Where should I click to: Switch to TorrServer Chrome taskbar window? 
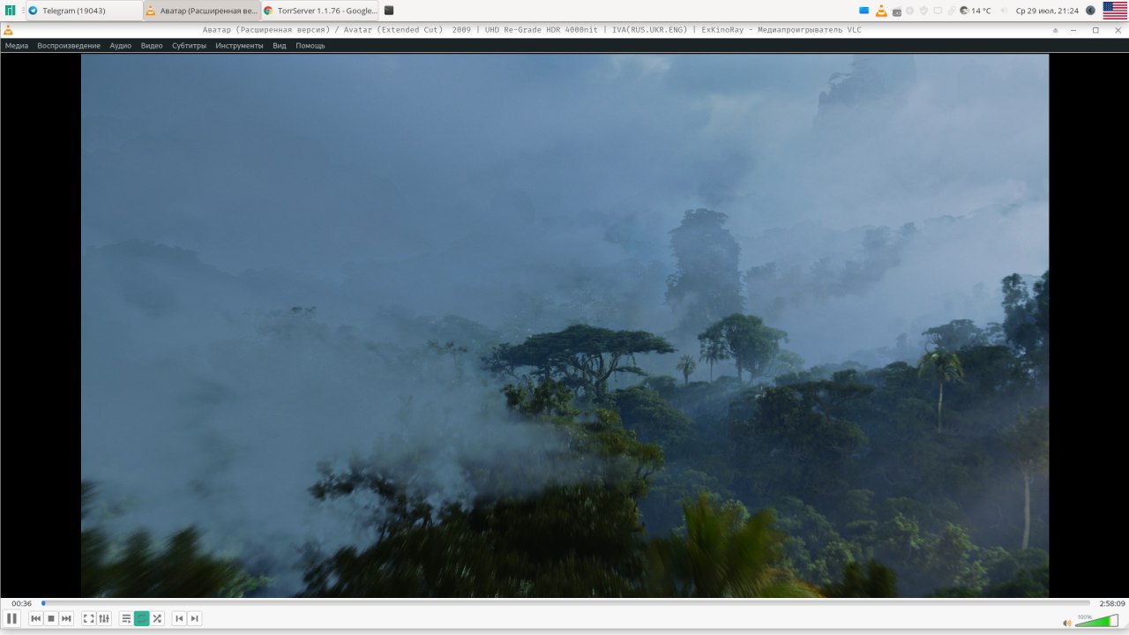[x=319, y=11]
